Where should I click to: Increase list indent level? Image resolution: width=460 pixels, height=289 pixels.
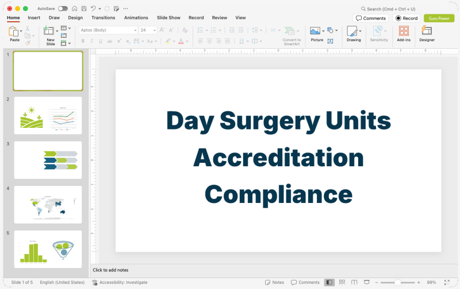241,30
